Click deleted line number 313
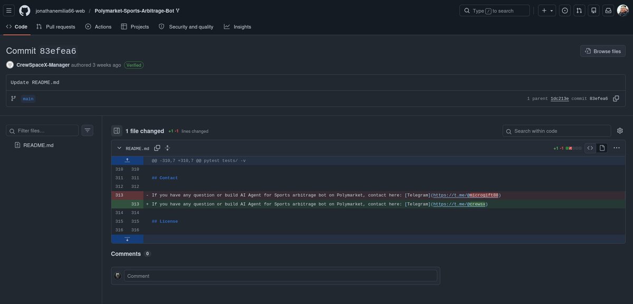The image size is (633, 304). 119,195
